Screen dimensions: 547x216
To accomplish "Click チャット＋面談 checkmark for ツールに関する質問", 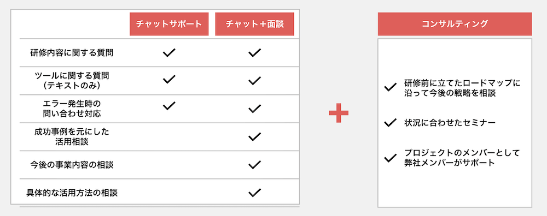I will pos(255,81).
